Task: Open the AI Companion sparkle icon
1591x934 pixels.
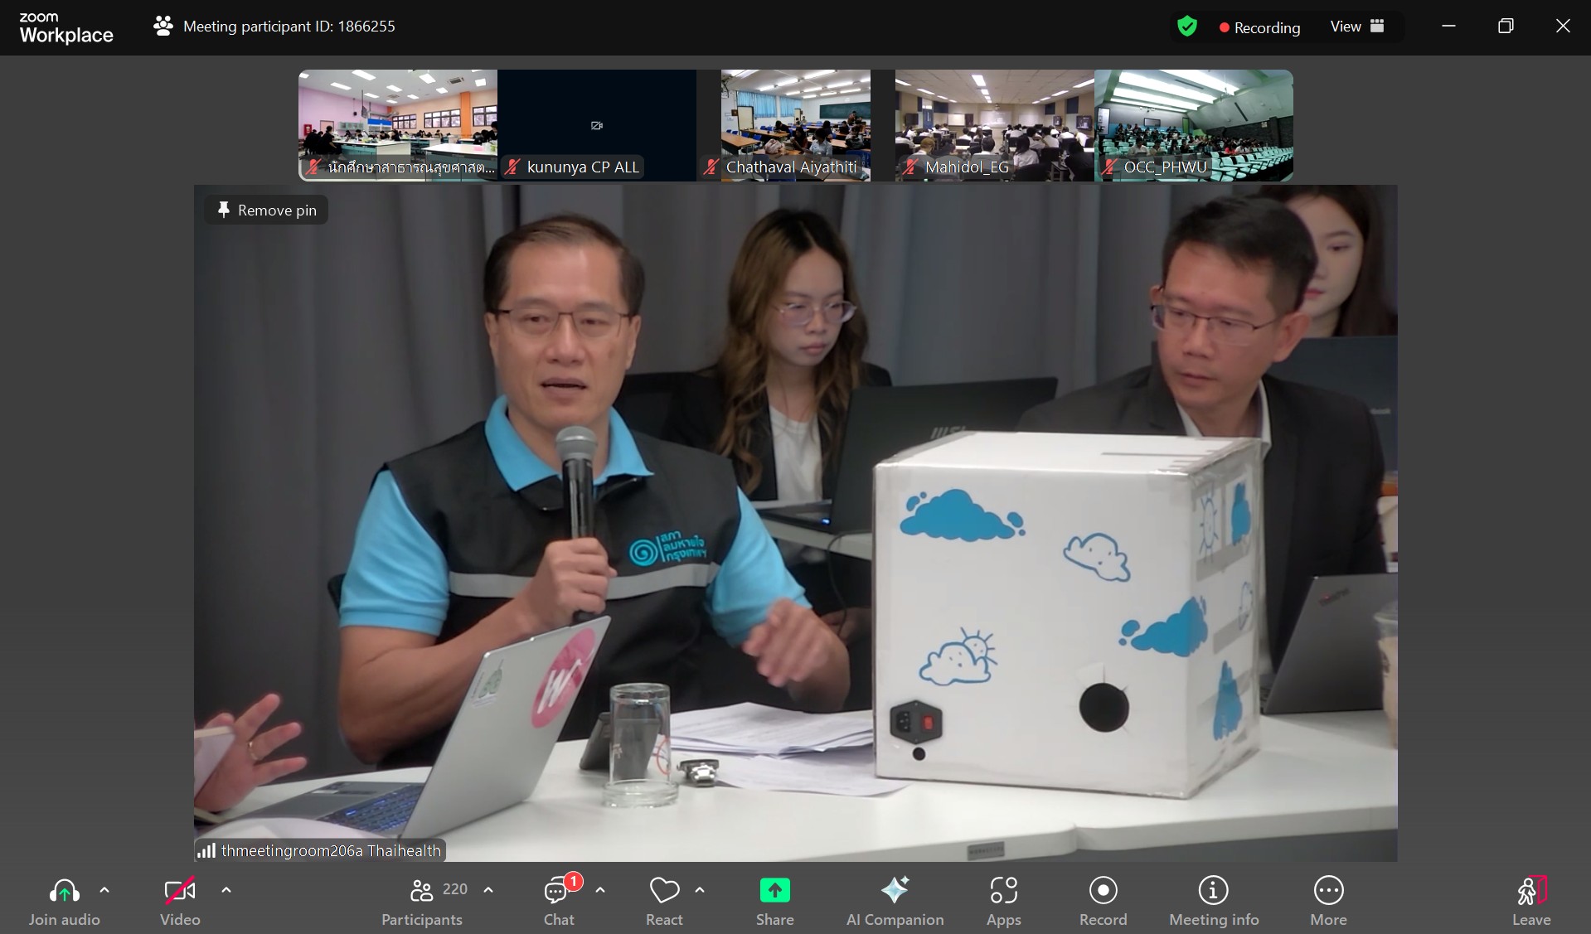Action: pyautogui.click(x=895, y=891)
